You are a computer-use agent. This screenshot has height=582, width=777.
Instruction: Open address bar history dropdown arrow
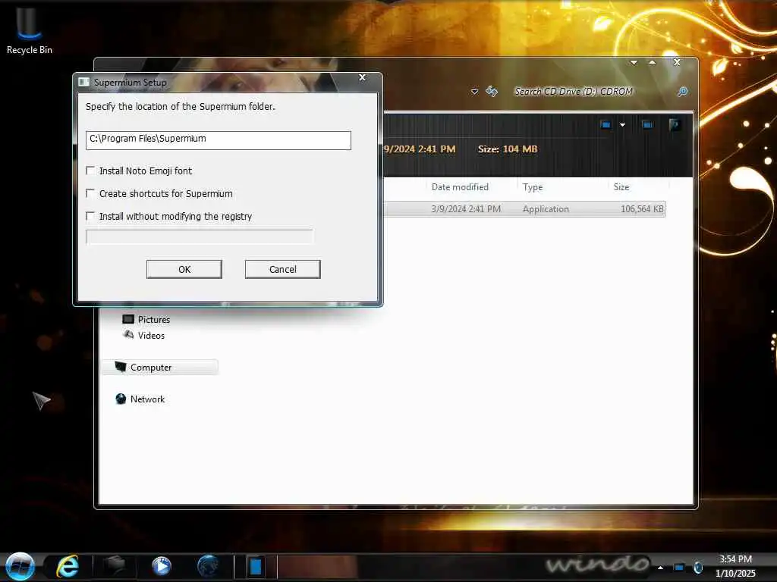pyautogui.click(x=474, y=92)
